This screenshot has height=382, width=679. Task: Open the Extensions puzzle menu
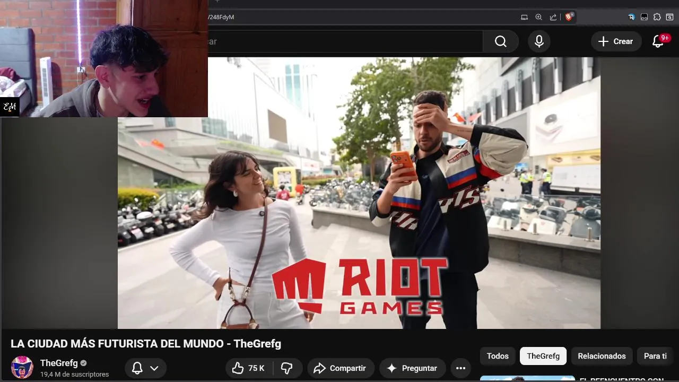[657, 17]
